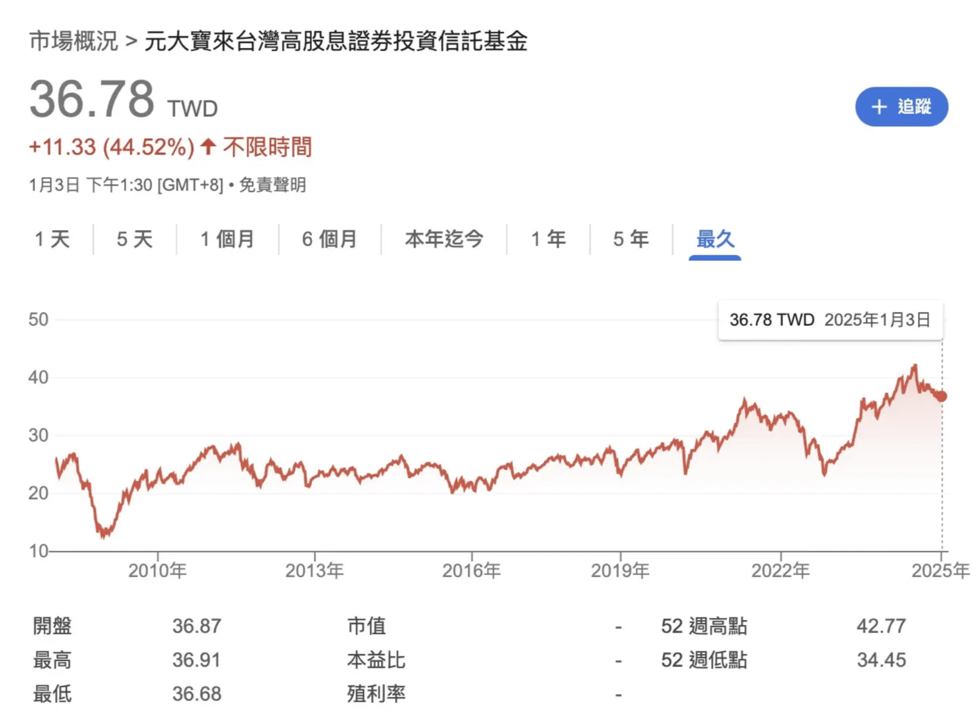Open the 免責聲明 disclaimer link

coord(272,185)
